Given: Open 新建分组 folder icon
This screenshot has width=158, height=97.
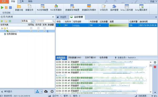Looking at the screenshot, I should point(19,8).
